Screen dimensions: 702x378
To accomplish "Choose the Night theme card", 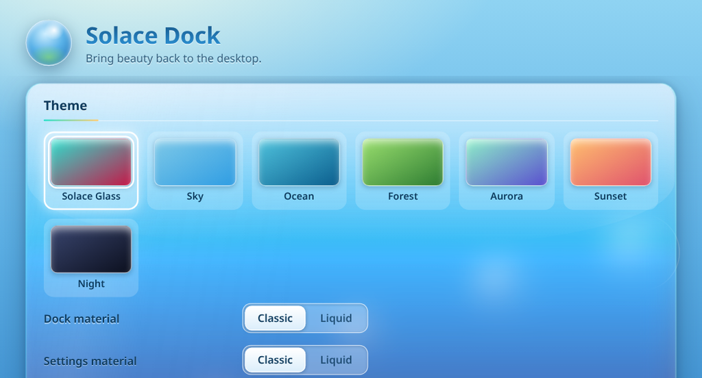I will (91, 257).
